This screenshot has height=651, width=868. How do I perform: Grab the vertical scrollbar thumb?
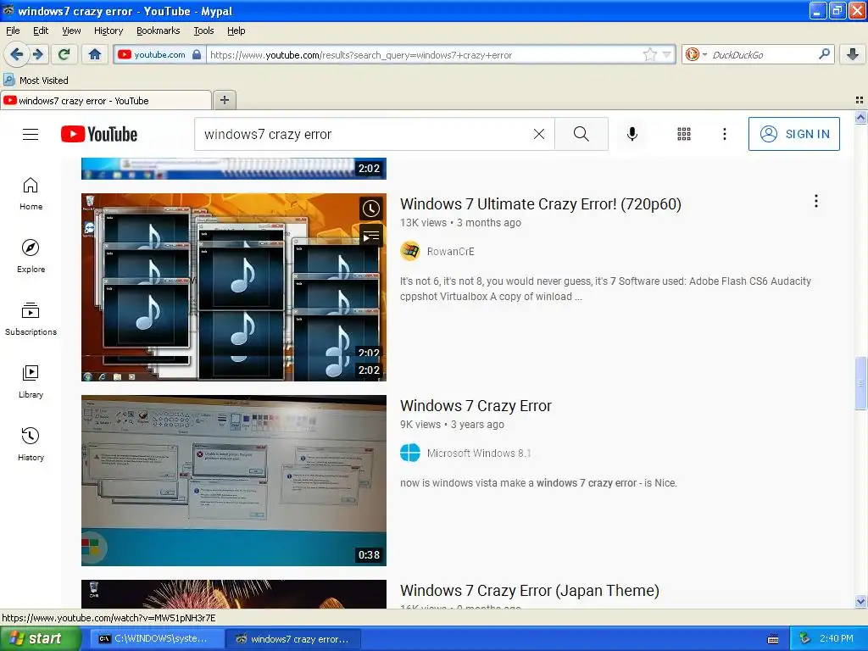(x=860, y=382)
